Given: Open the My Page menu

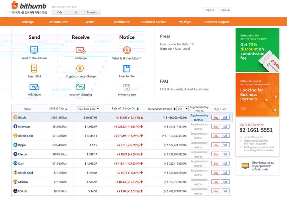Looking at the screenshot, I should click(x=185, y=22).
